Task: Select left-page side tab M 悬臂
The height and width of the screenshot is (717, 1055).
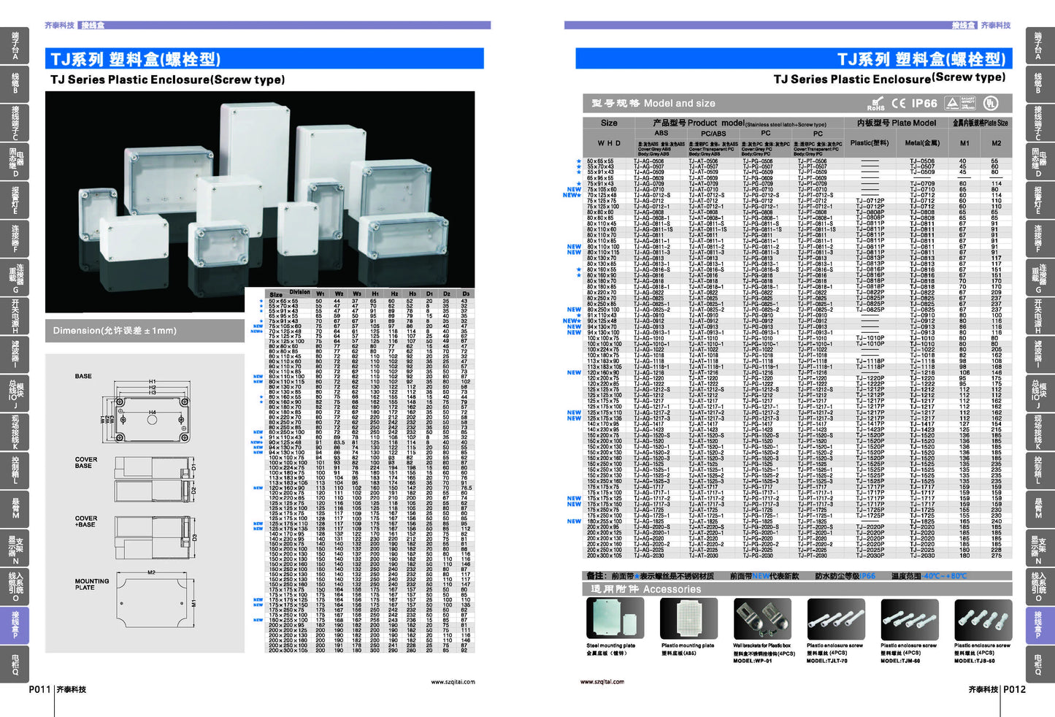Action: (15, 510)
